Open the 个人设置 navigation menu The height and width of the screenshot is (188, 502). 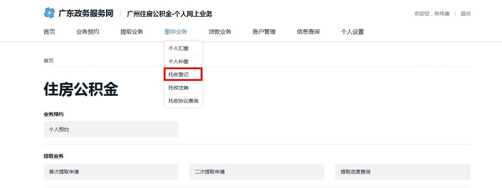click(x=352, y=32)
